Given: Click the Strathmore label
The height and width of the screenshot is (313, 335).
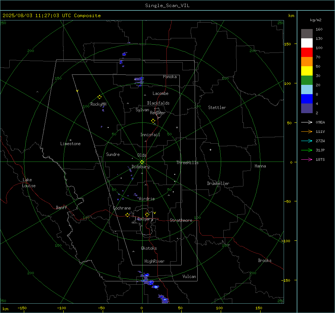Looking at the screenshot, I should tap(181, 220).
